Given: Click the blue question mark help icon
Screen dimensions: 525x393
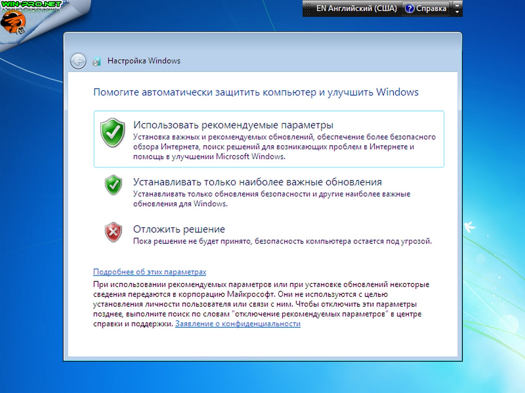Looking at the screenshot, I should [x=409, y=9].
